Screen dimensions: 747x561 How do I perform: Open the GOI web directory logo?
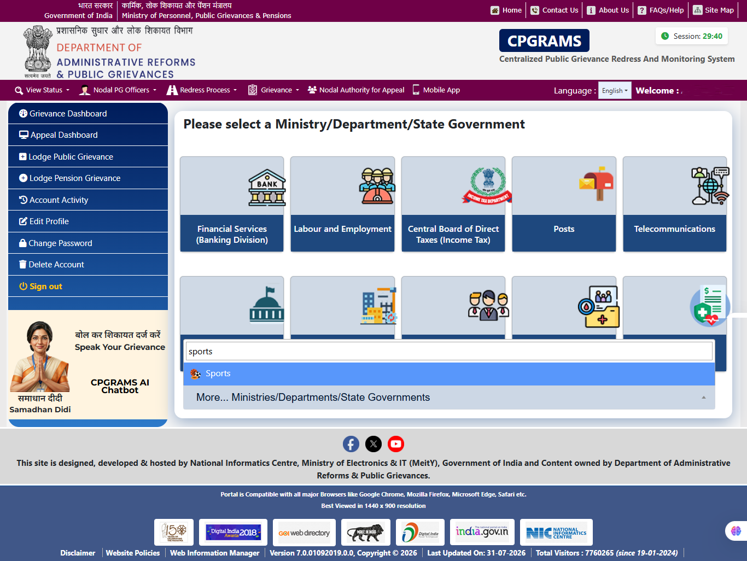[x=304, y=532]
